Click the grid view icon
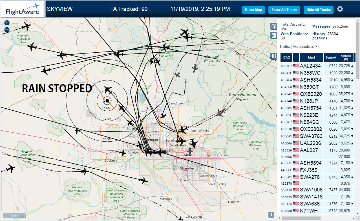The height and width of the screenshot is (221, 360). point(273,35)
